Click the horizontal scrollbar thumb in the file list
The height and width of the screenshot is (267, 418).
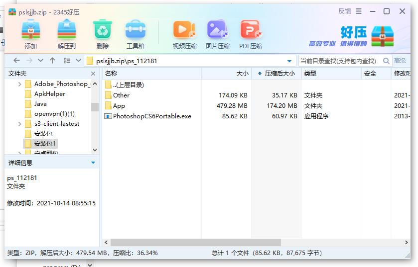pyautogui.click(x=196, y=242)
